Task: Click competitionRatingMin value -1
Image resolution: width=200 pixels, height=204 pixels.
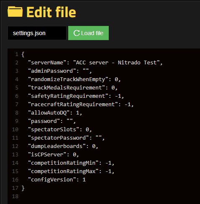Action: tap(108, 163)
